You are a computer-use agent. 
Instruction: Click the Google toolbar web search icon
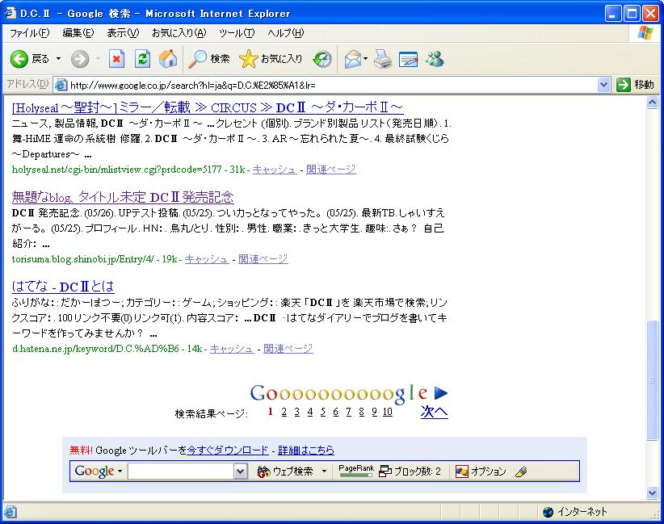(264, 472)
